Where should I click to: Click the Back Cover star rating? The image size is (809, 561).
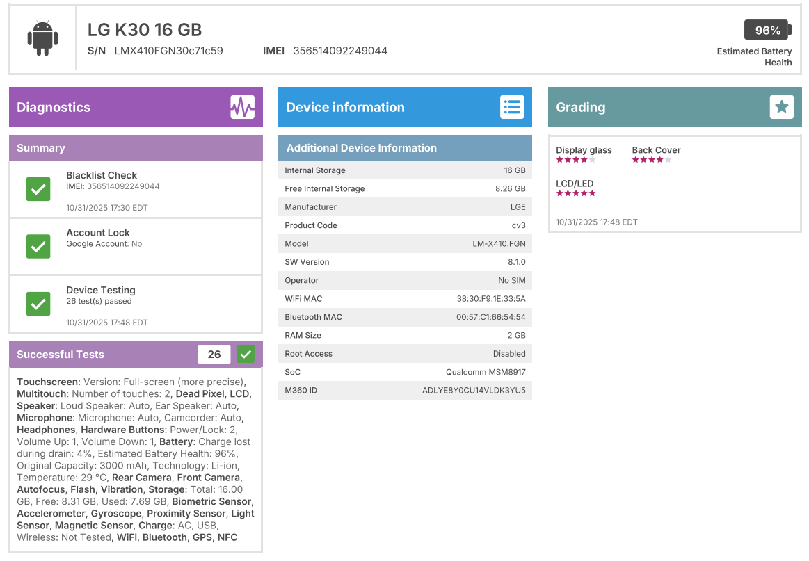click(x=651, y=160)
